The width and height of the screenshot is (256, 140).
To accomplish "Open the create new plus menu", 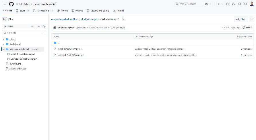I will click(220, 4).
